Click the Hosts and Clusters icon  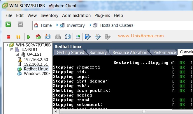point(95,25)
